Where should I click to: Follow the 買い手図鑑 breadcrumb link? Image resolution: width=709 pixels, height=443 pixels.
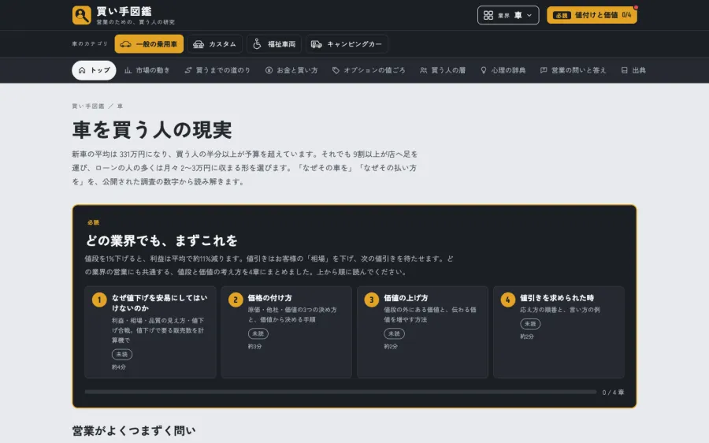coord(87,106)
